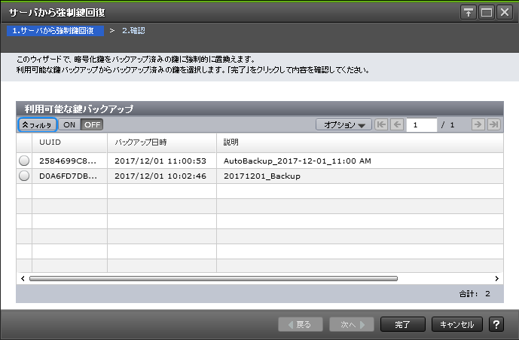
Task: Sort by バックアップ日時 column header
Action: point(162,142)
